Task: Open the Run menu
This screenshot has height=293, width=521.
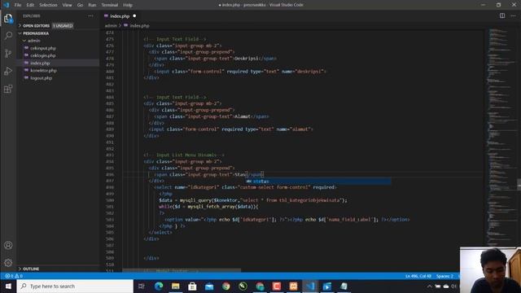Action: (92, 5)
